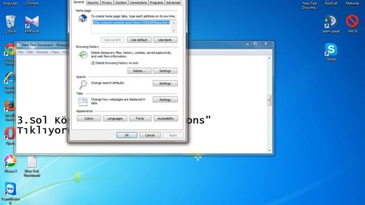Launch TeamViewer desktop shortcut

pos(10,193)
